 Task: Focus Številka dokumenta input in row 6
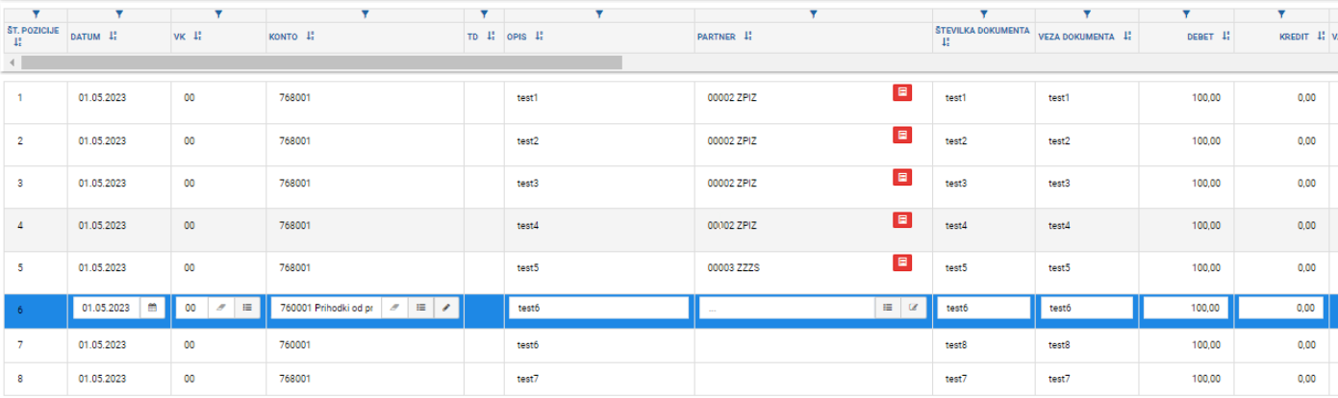pyautogui.click(x=984, y=308)
